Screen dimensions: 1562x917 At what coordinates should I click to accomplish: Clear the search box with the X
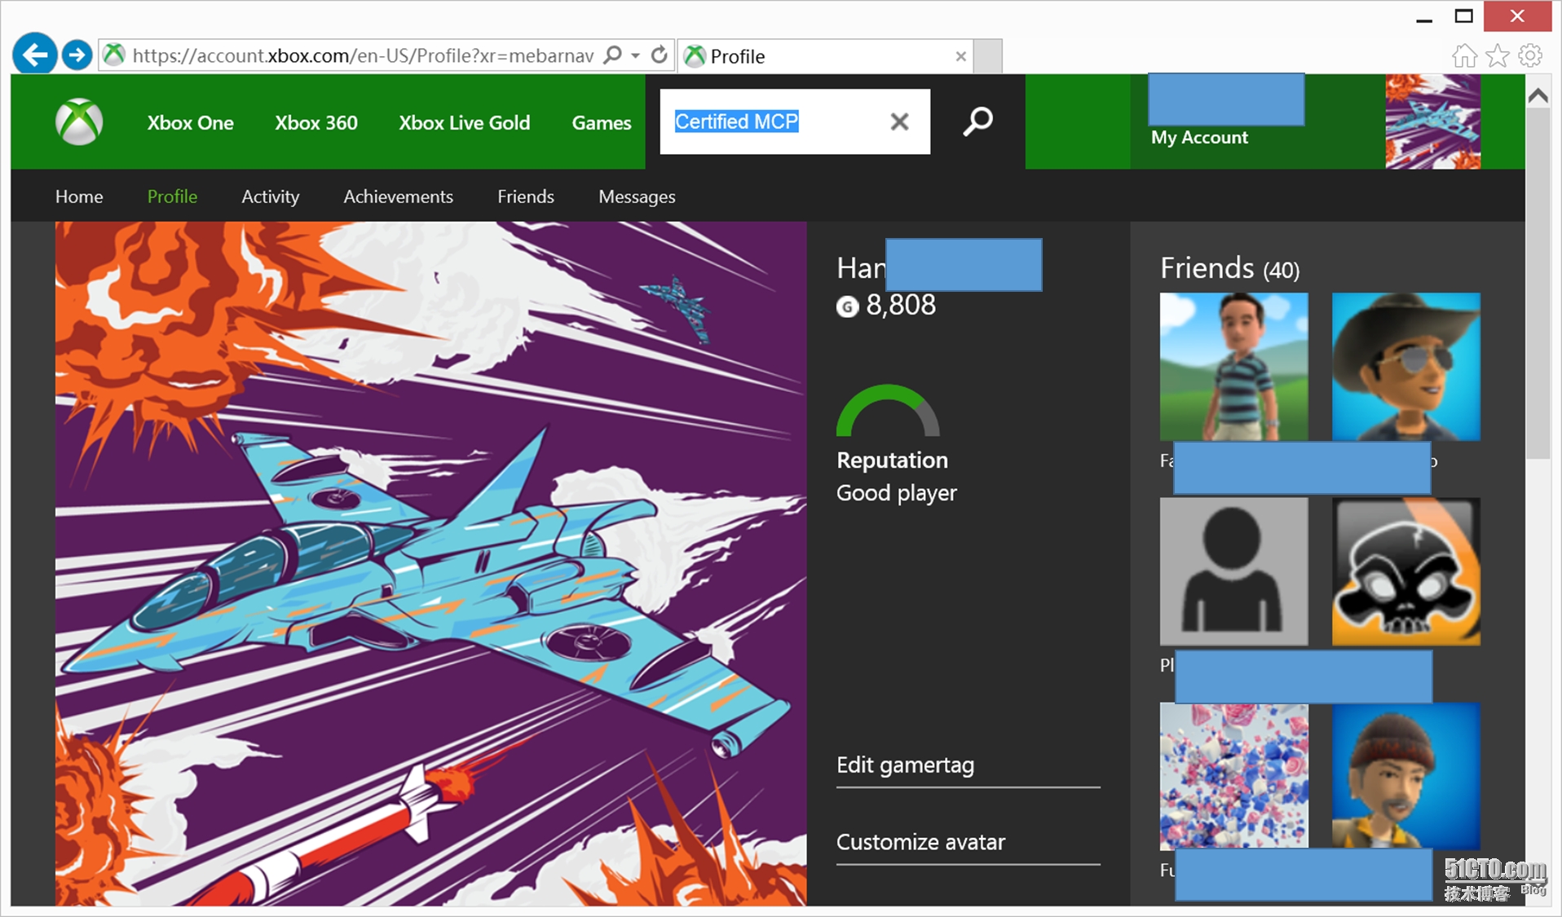pos(899,121)
